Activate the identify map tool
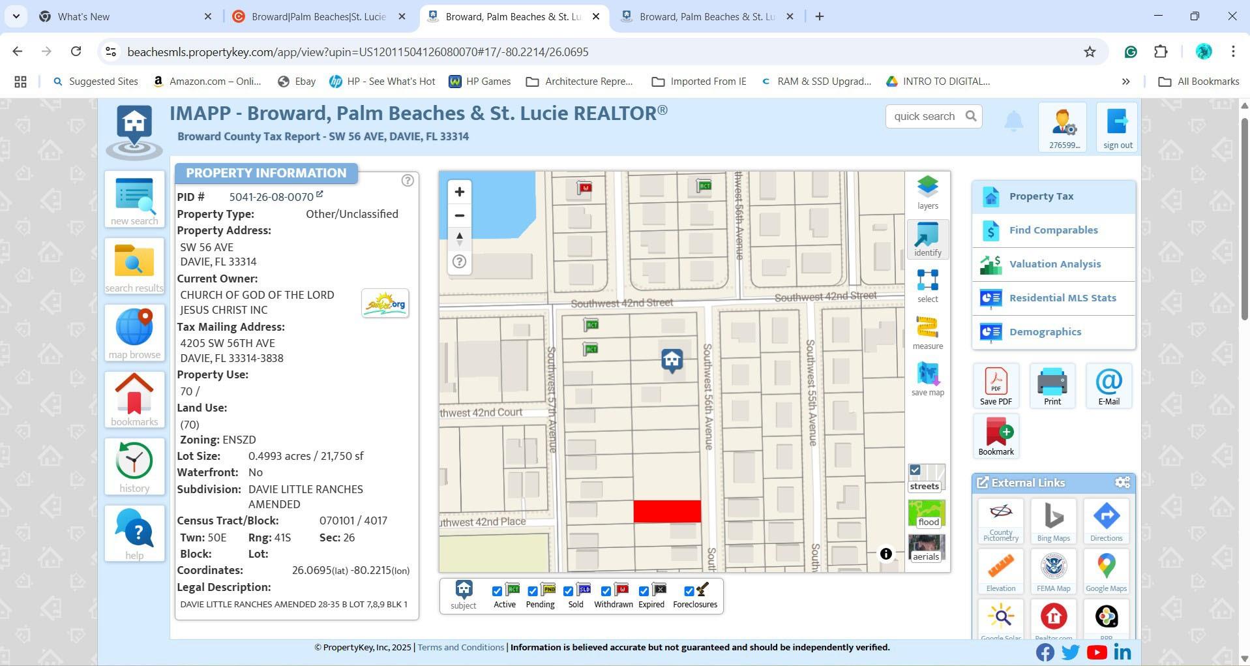This screenshot has height=666, width=1250. tap(927, 239)
